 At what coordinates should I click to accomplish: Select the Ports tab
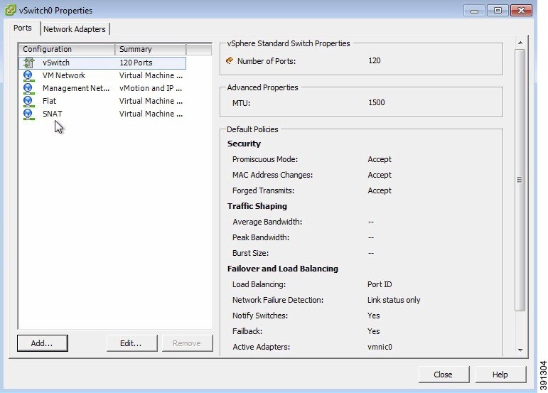pyautogui.click(x=23, y=28)
